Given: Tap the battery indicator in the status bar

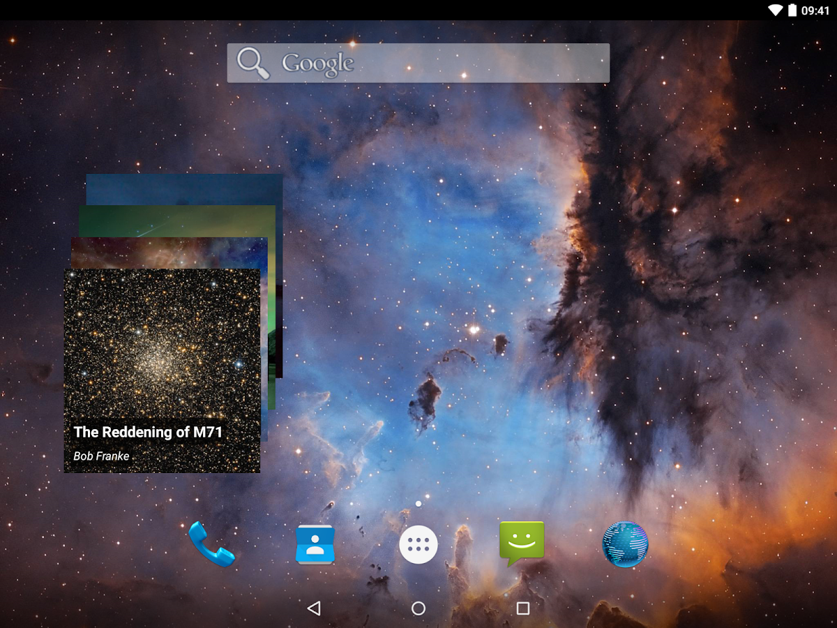Looking at the screenshot, I should pyautogui.click(x=794, y=10).
